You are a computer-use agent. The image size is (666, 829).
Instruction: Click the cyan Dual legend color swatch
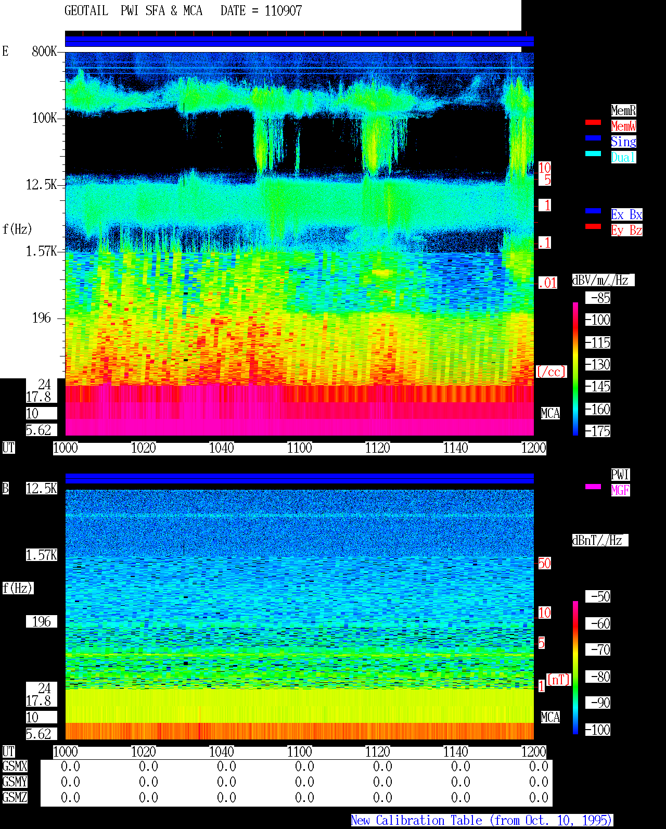click(x=593, y=154)
